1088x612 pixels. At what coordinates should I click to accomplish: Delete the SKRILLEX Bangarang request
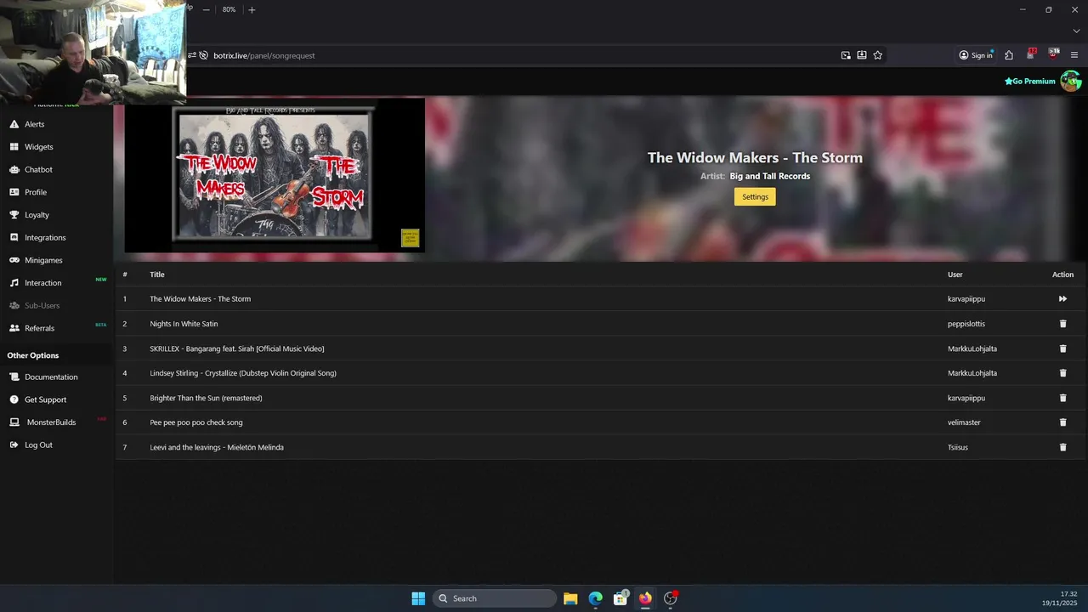point(1062,348)
